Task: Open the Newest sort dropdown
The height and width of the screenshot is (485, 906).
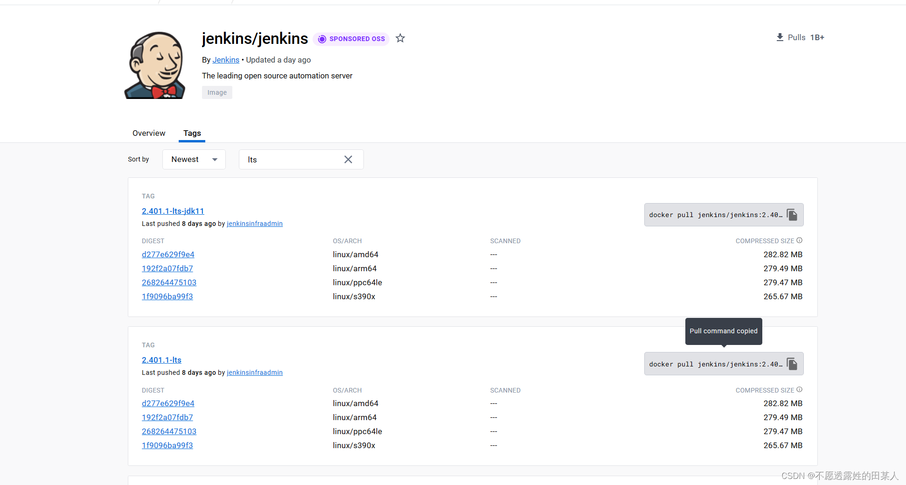Action: coord(194,160)
